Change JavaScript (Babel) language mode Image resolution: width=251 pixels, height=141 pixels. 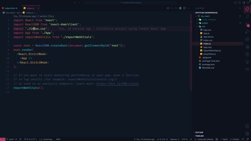(x=205, y=139)
